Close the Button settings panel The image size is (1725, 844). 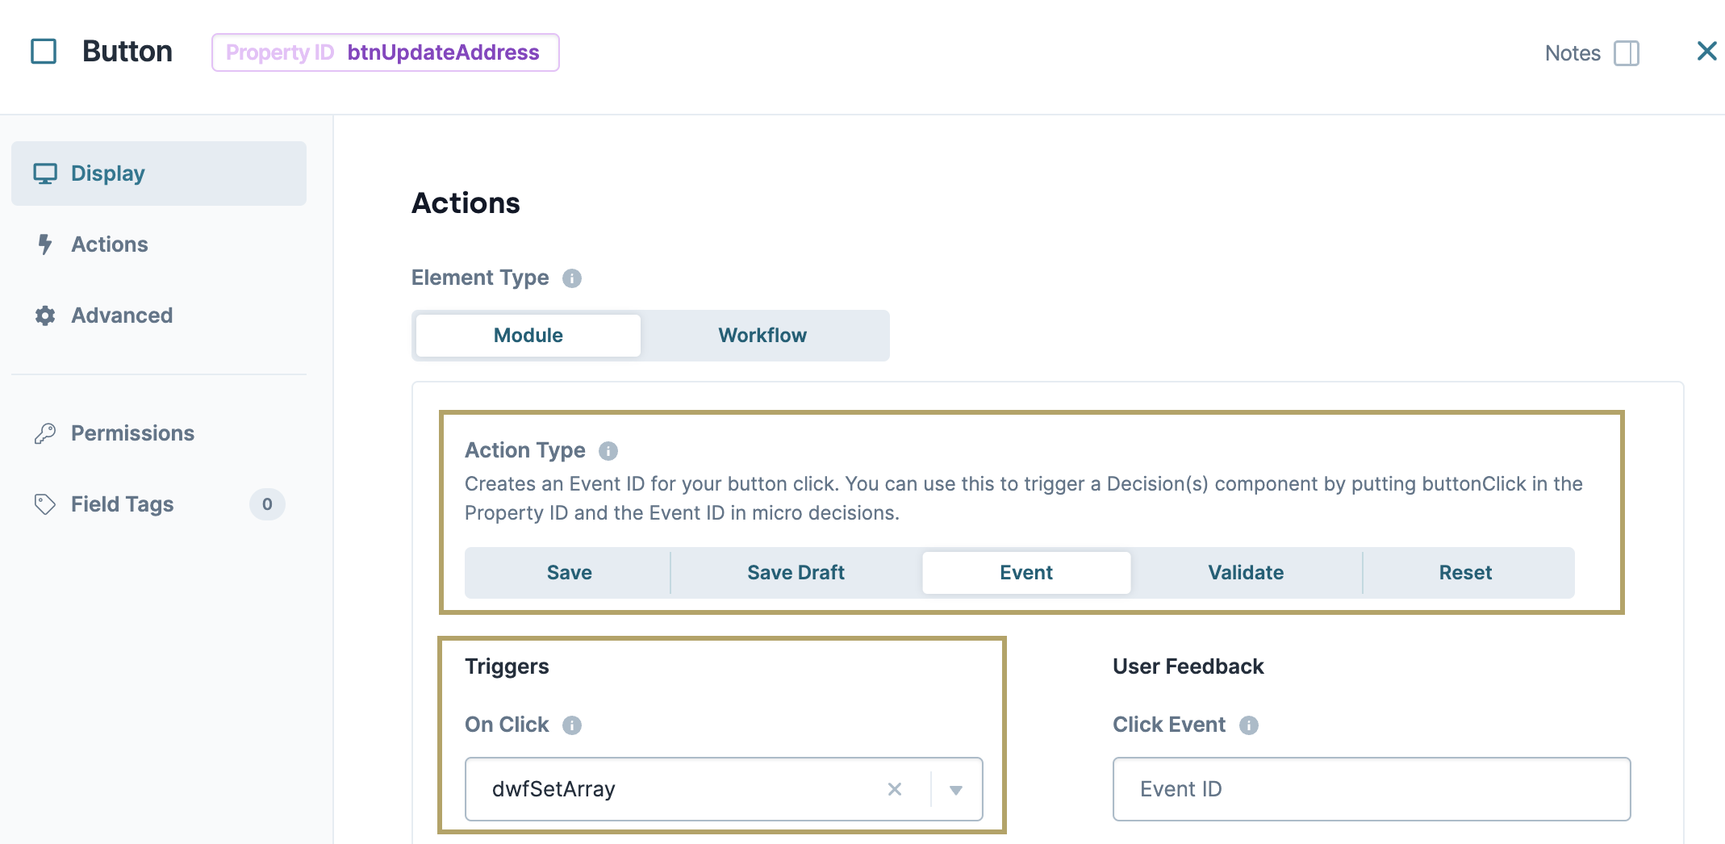pyautogui.click(x=1706, y=52)
